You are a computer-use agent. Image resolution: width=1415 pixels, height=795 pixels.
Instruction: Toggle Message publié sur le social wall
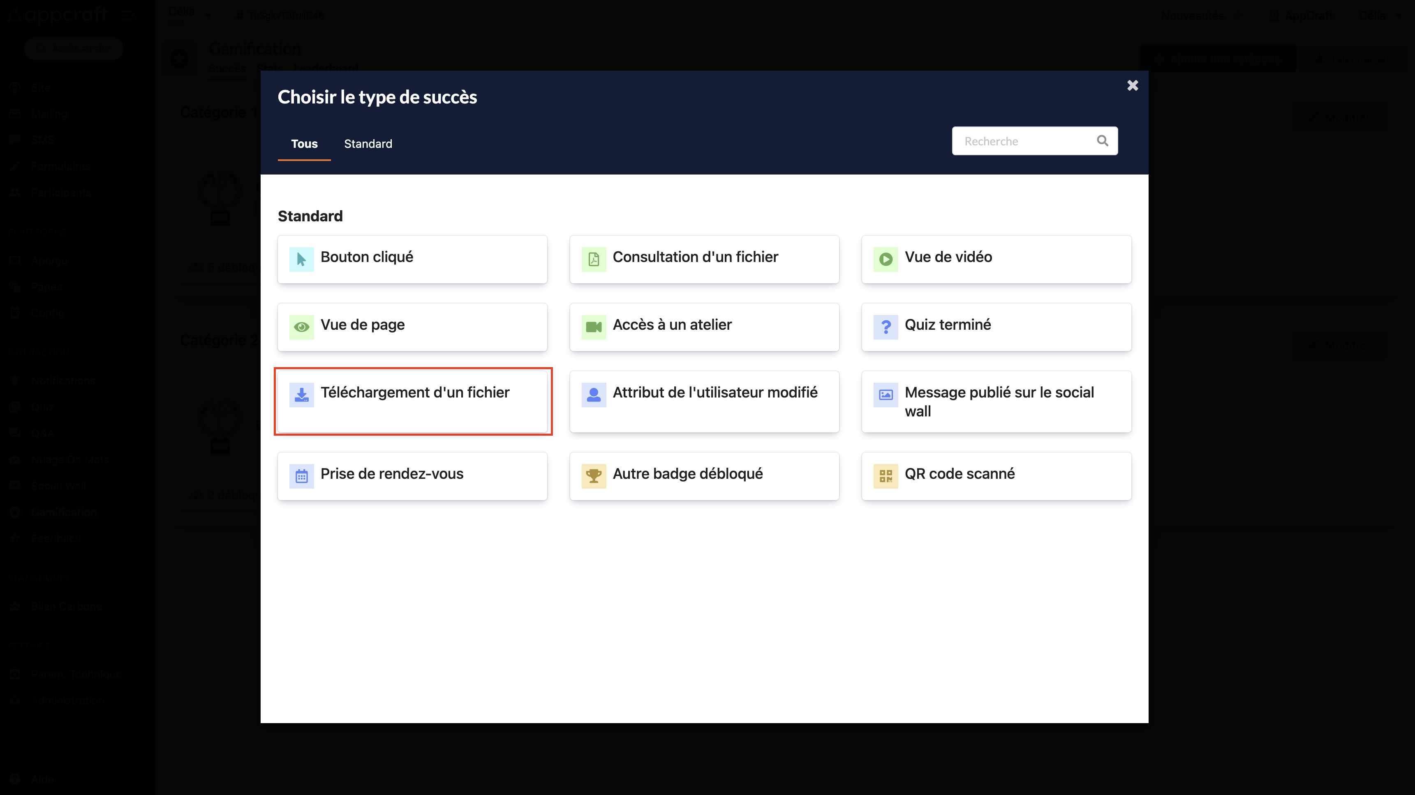tap(995, 401)
